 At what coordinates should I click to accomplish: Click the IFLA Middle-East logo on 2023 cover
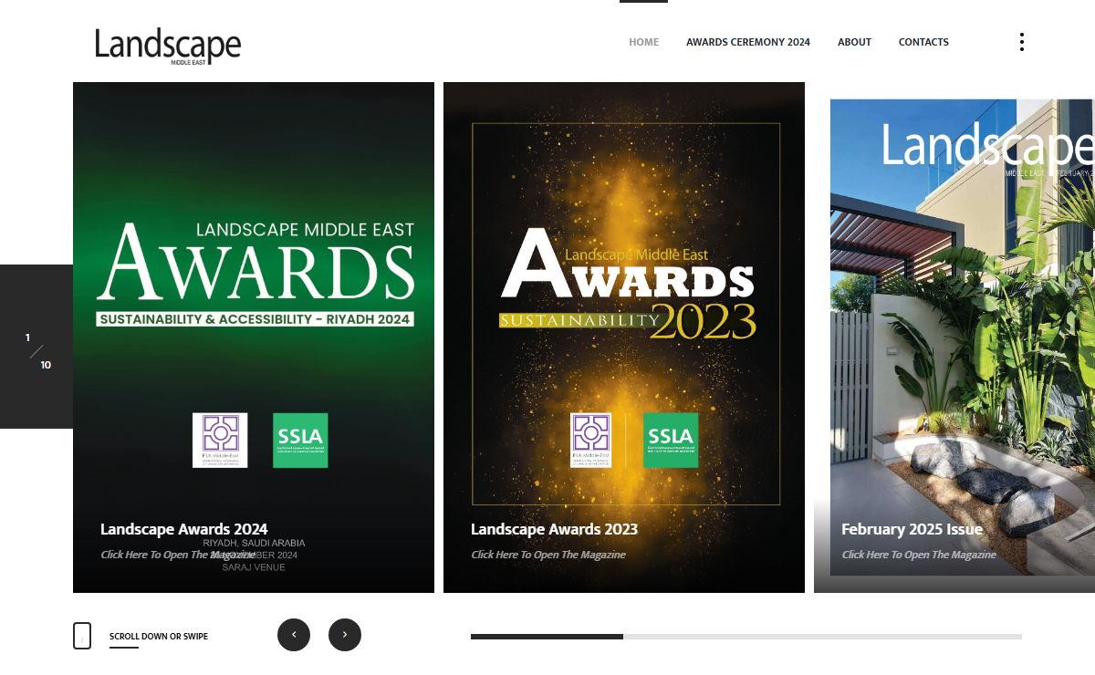[590, 441]
